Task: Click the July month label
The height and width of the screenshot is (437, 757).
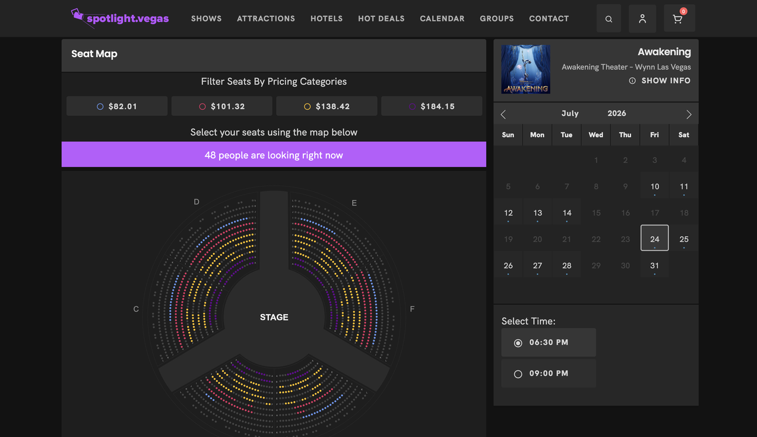Action: click(570, 113)
